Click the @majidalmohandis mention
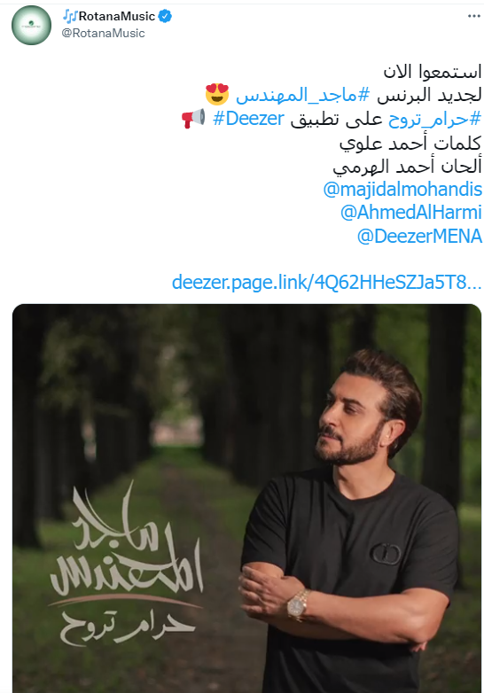 [402, 189]
